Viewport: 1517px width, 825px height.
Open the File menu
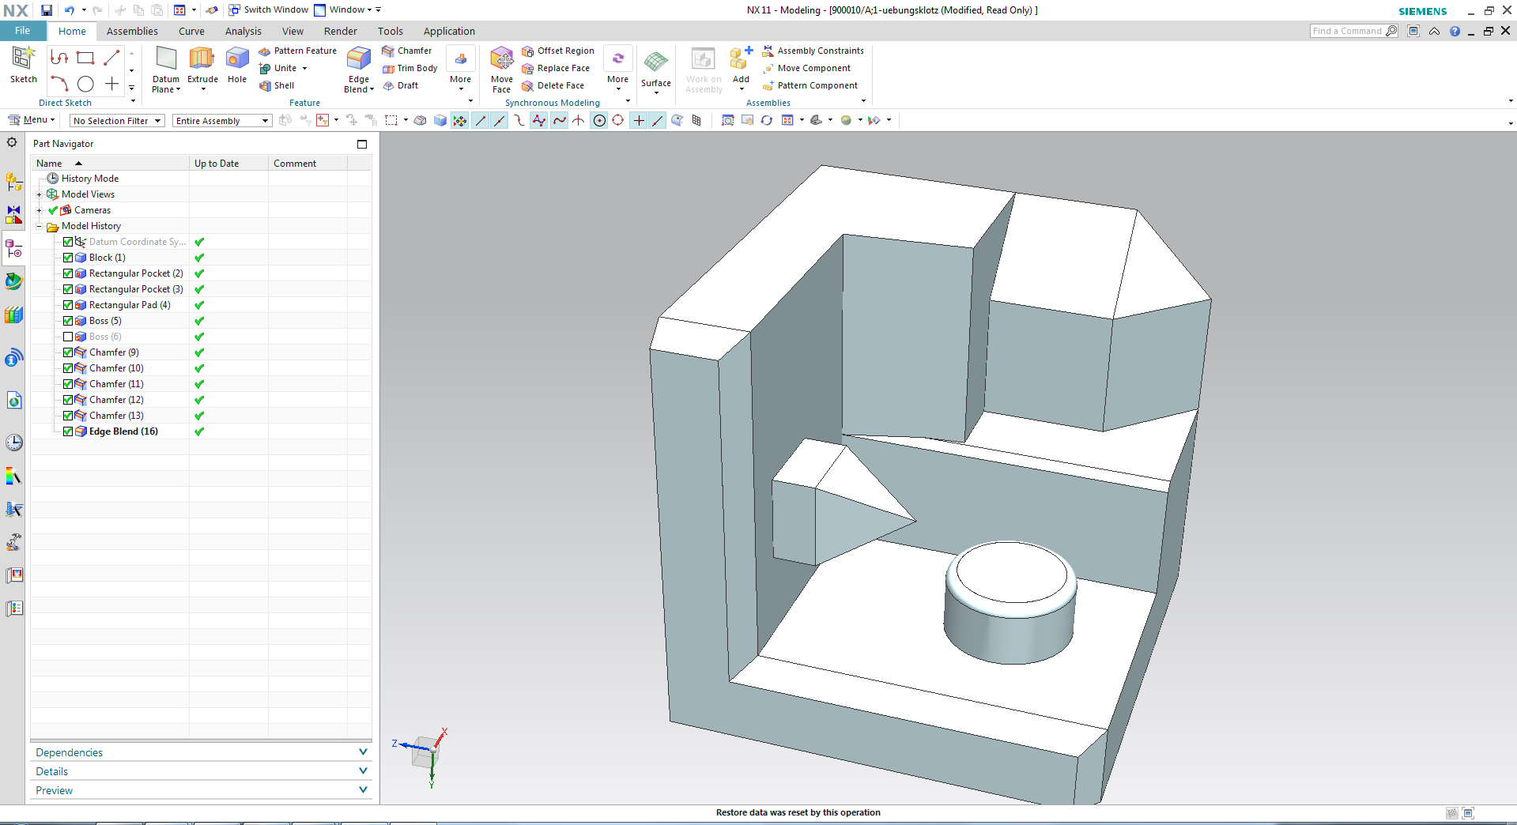(x=22, y=31)
